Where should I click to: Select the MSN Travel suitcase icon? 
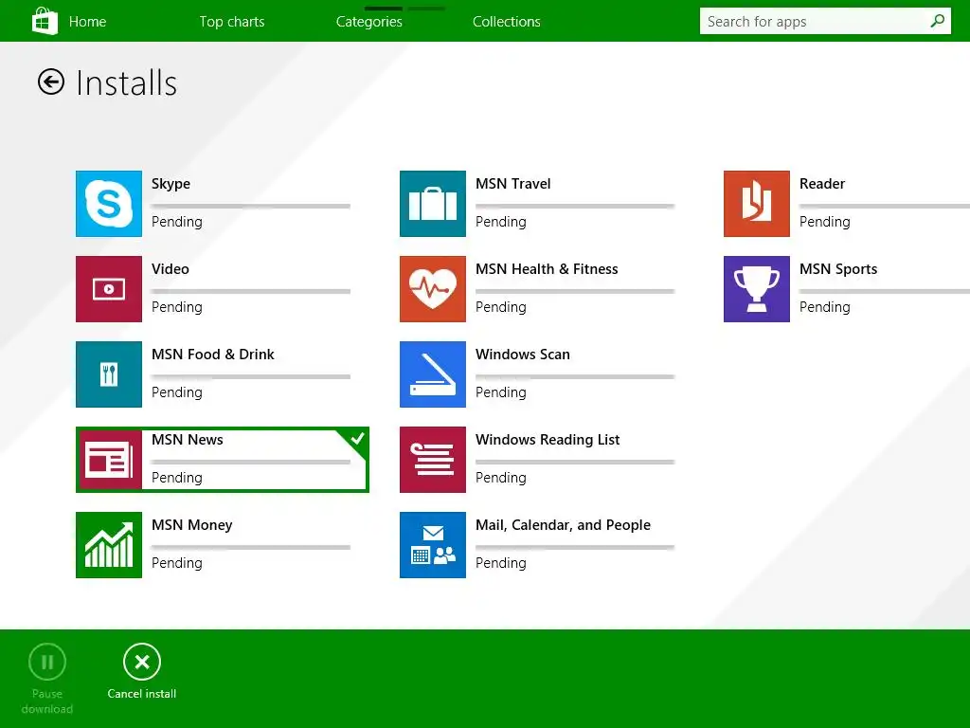pyautogui.click(x=432, y=204)
